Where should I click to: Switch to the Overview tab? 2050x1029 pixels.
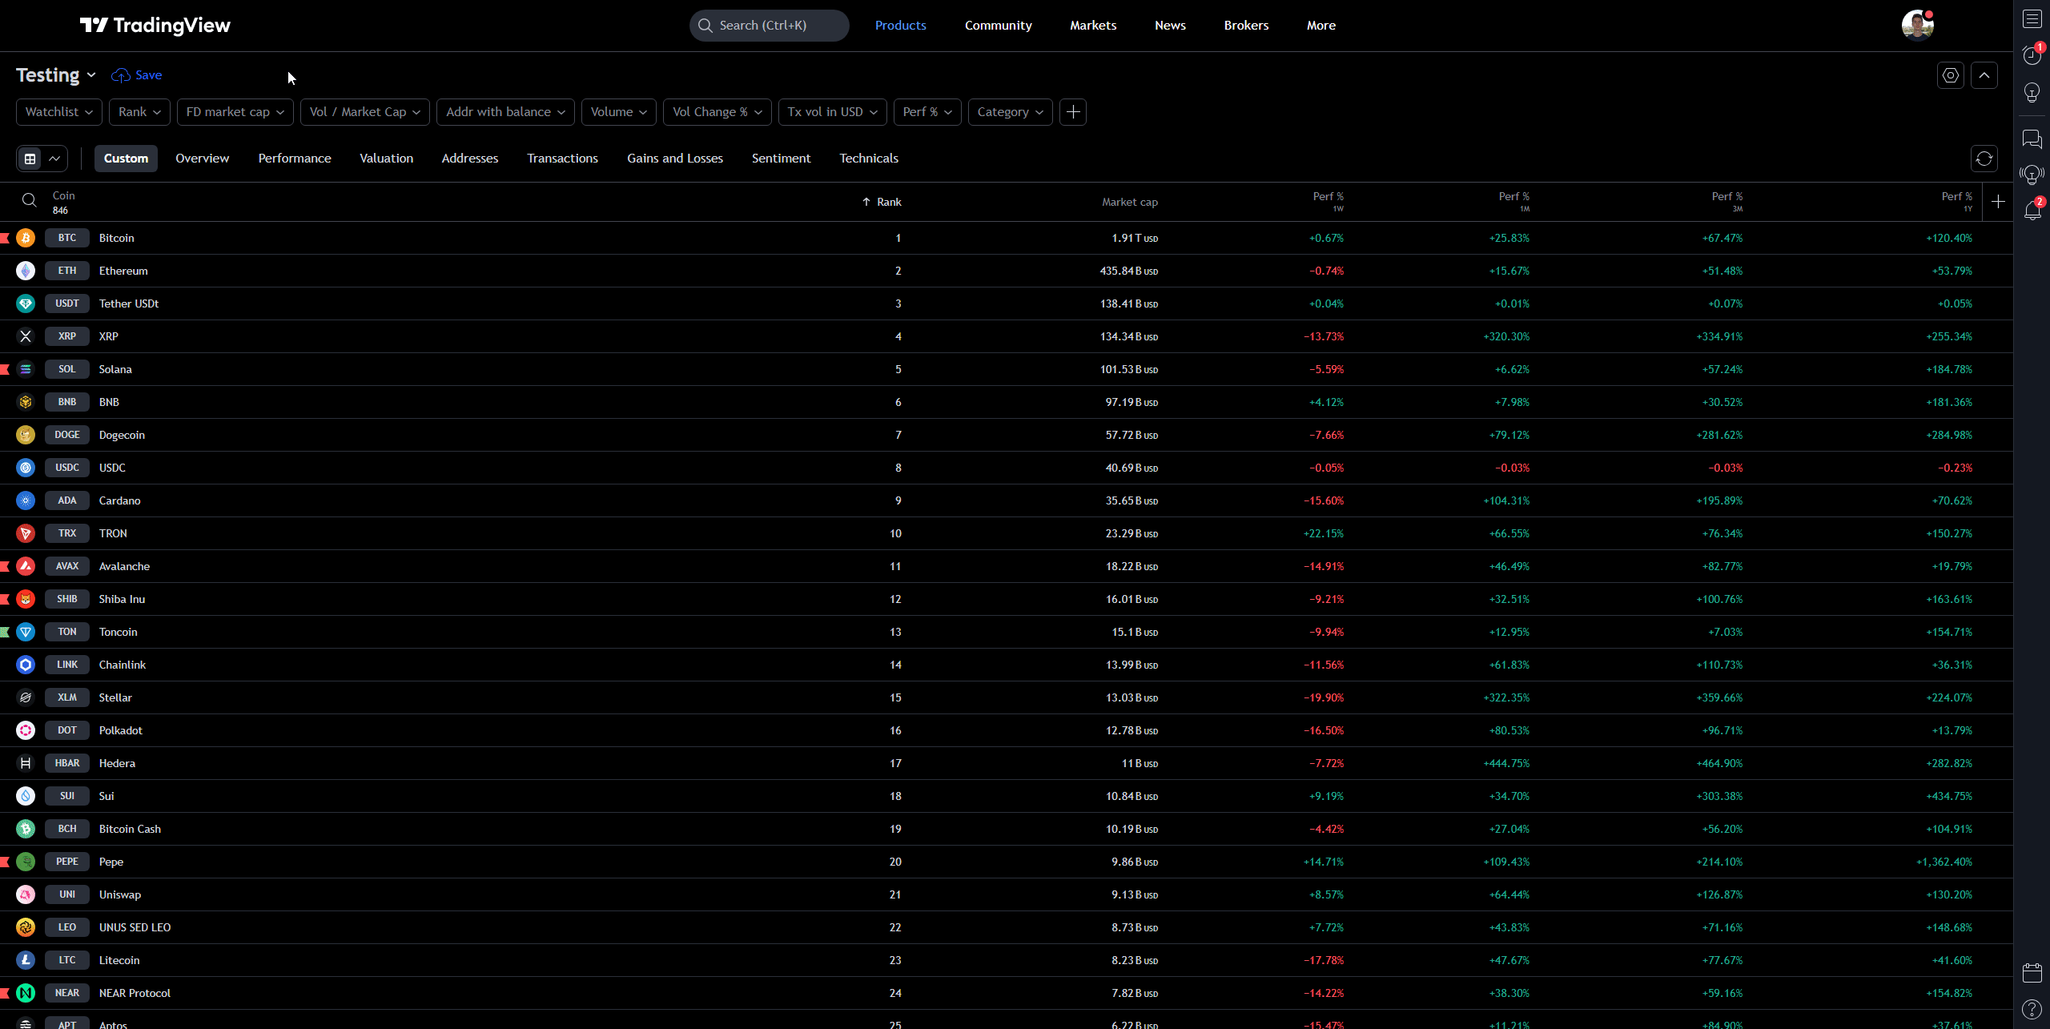tap(203, 159)
